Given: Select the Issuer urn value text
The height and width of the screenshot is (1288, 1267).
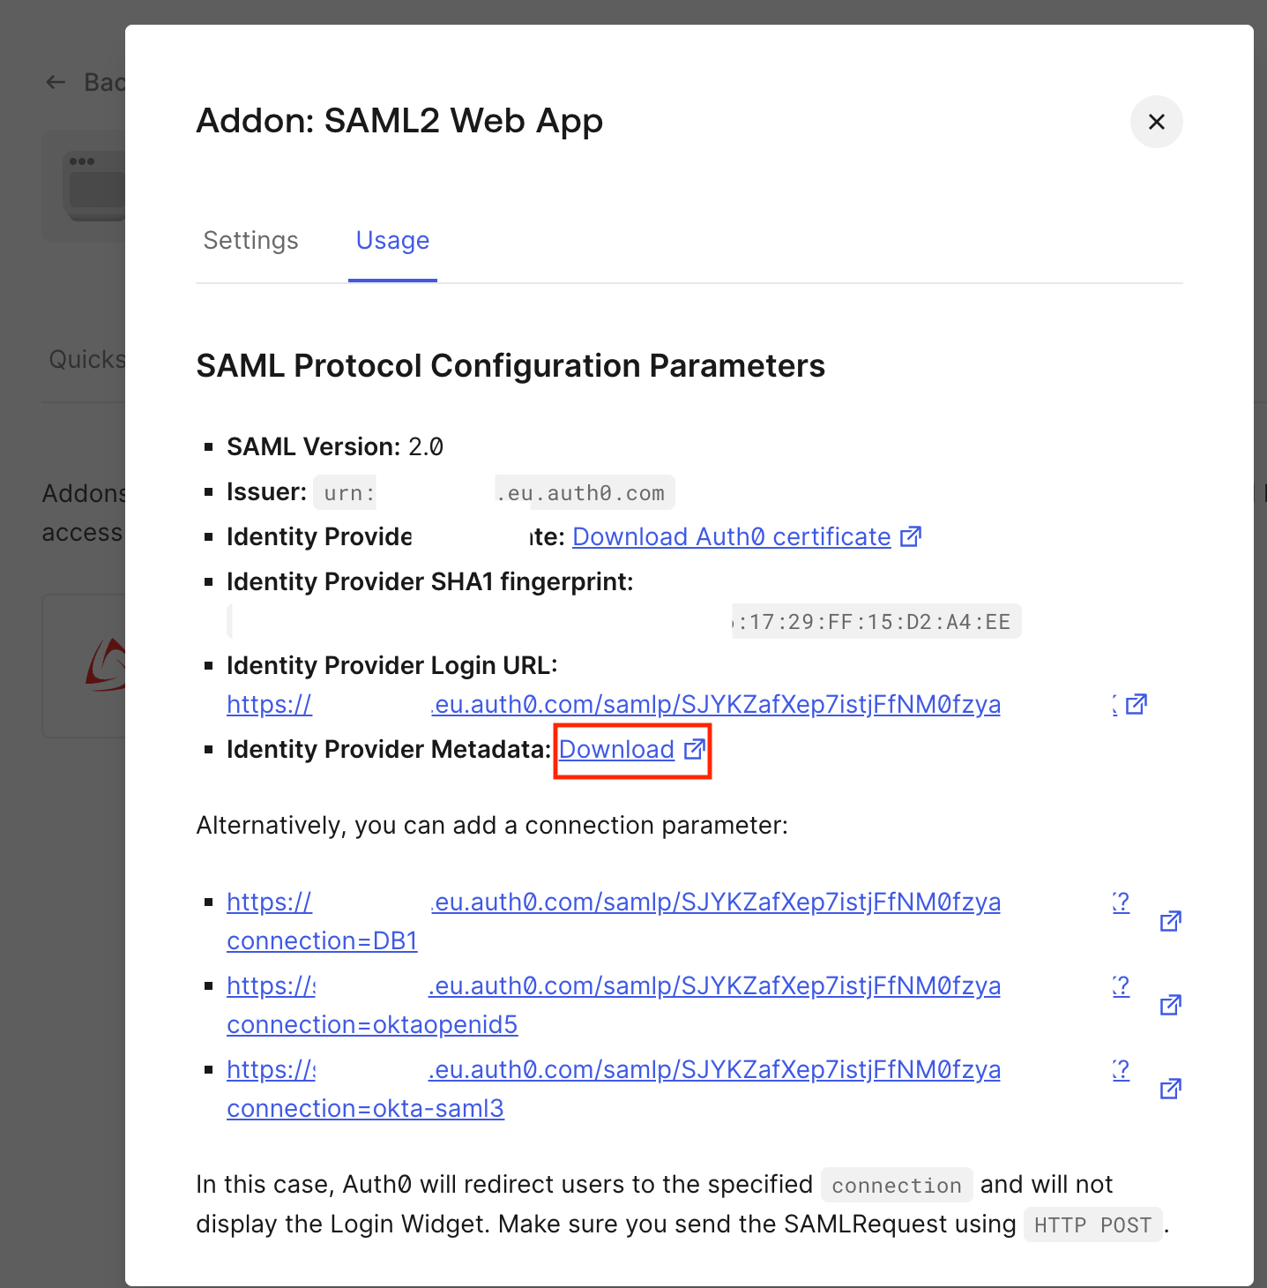Looking at the screenshot, I should [x=494, y=493].
